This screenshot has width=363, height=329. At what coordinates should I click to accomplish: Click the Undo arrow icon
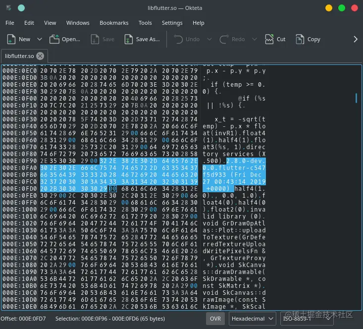tap(178, 39)
